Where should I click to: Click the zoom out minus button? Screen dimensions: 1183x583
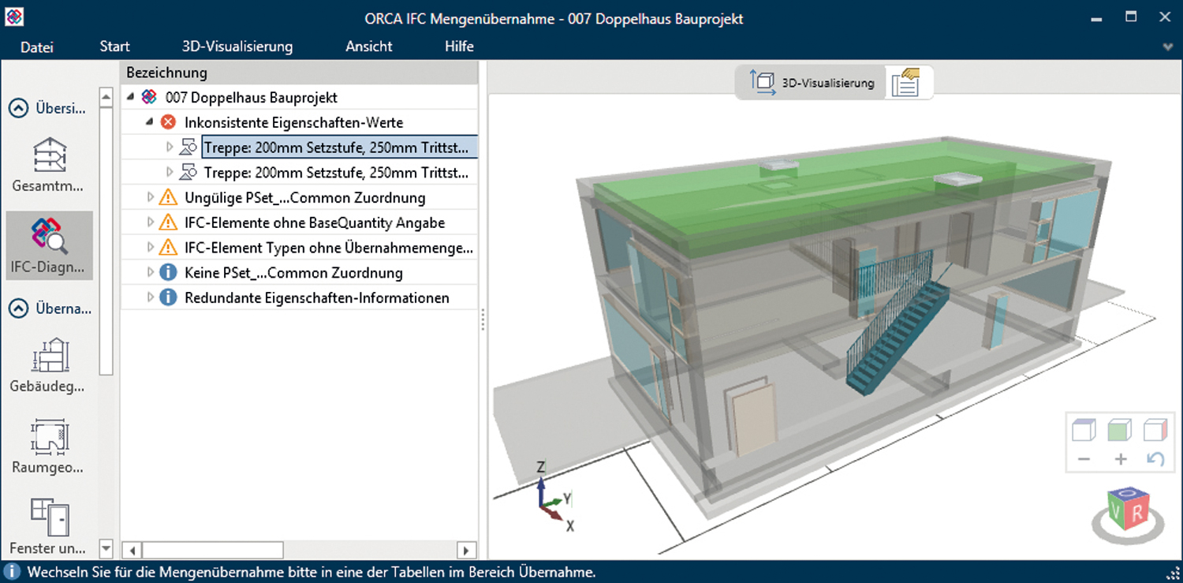point(1084,459)
